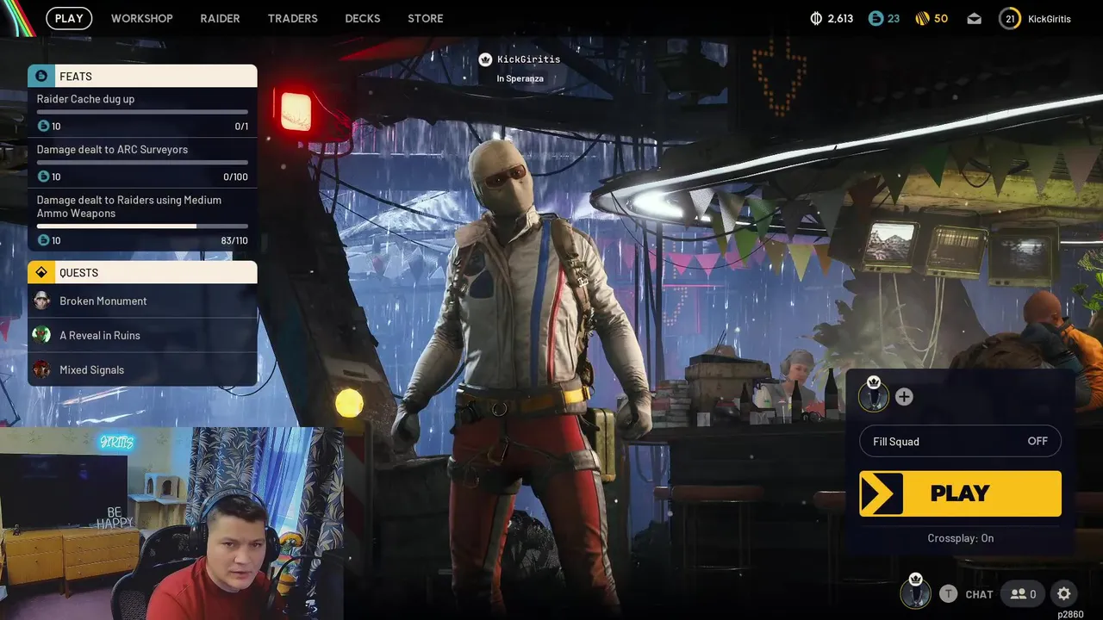Image resolution: width=1103 pixels, height=620 pixels.
Task: Open the STORE tab
Action: (425, 18)
